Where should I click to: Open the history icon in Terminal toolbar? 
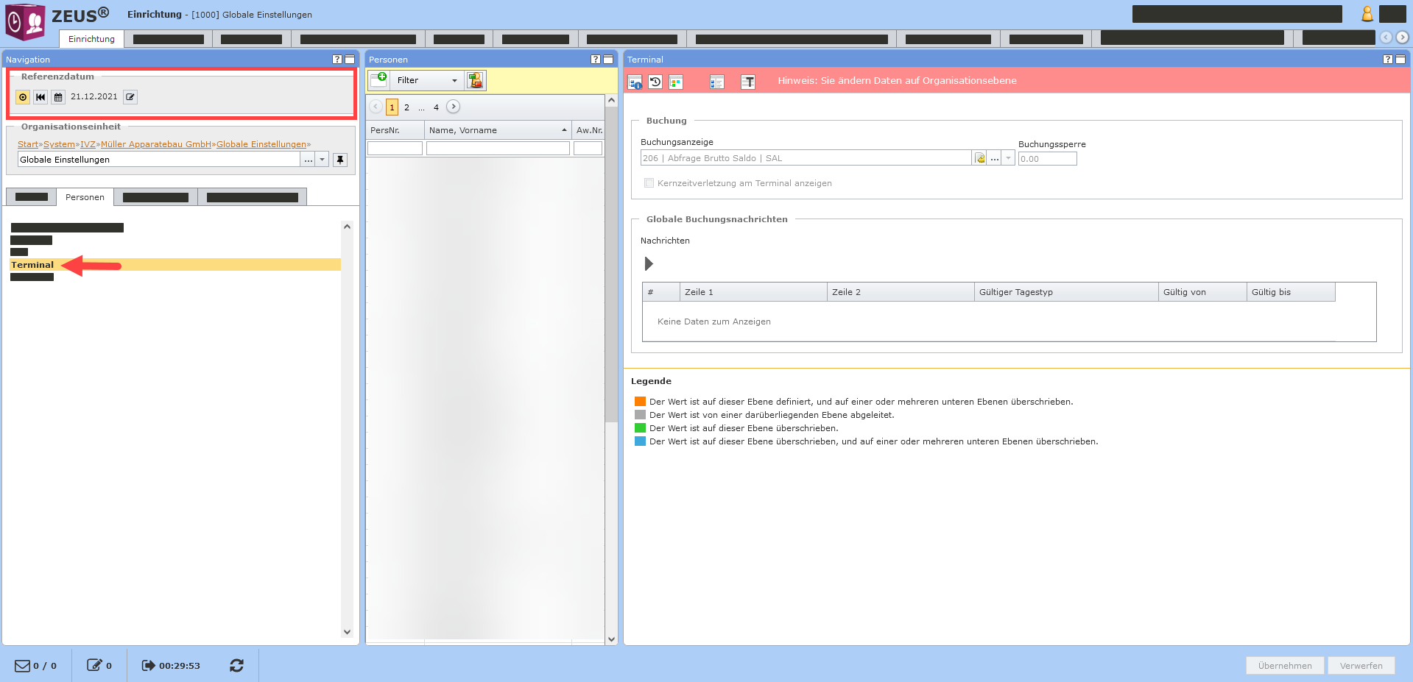coord(655,82)
